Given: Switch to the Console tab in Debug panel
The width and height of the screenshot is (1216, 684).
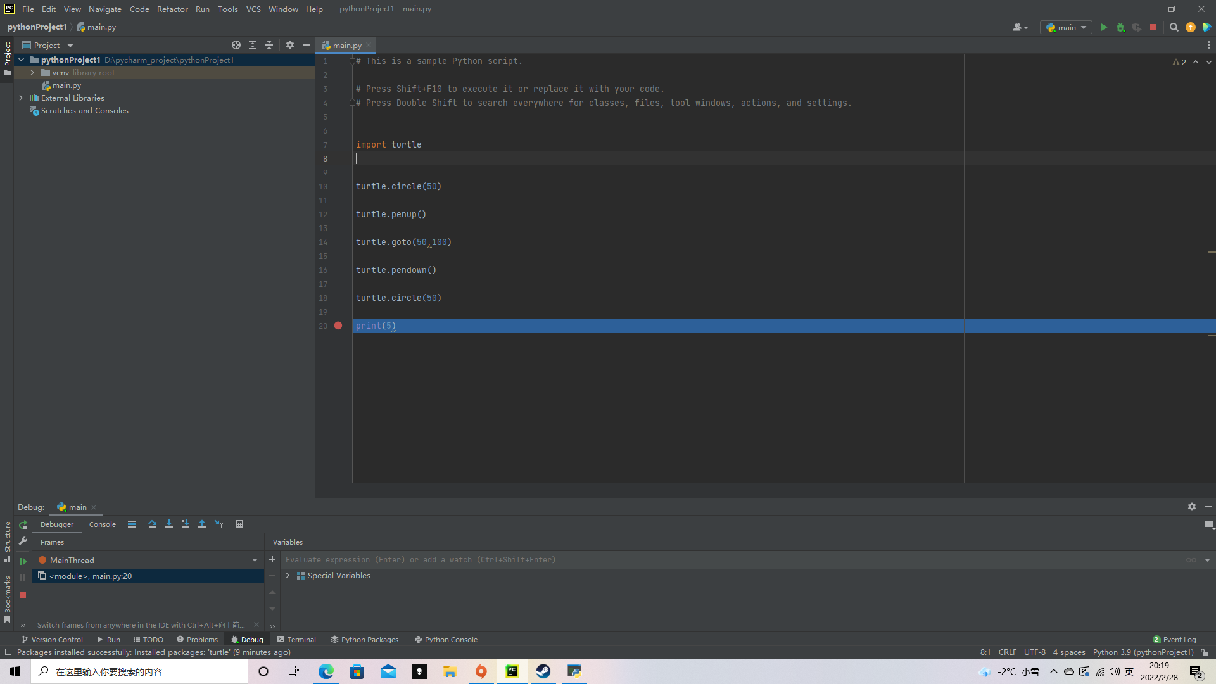Looking at the screenshot, I should tap(102, 524).
